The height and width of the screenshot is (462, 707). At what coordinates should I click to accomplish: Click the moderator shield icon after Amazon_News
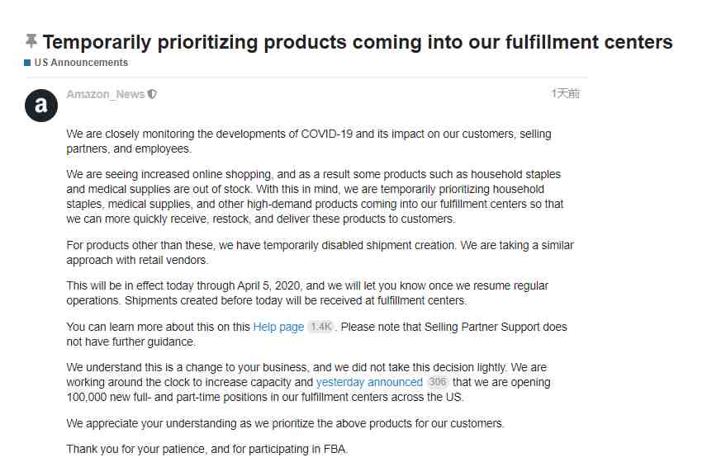pyautogui.click(x=153, y=94)
